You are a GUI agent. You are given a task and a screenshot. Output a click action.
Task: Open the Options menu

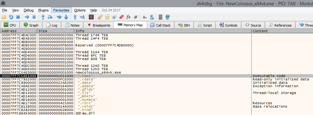(80, 10)
